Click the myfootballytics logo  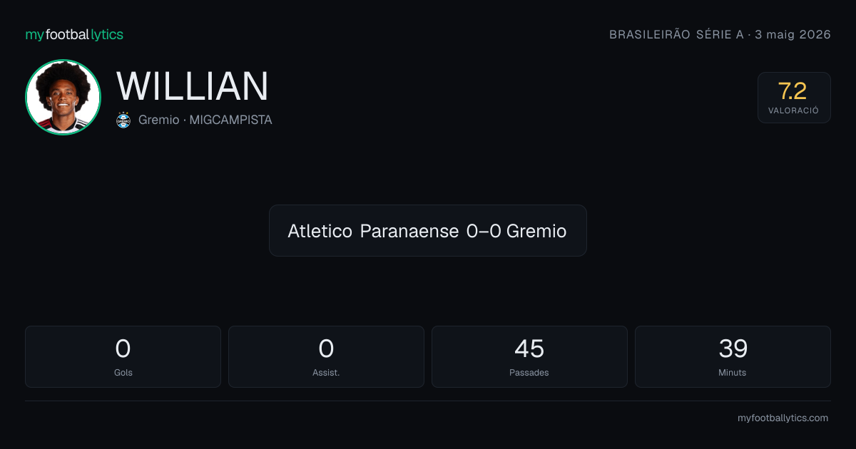click(x=74, y=34)
